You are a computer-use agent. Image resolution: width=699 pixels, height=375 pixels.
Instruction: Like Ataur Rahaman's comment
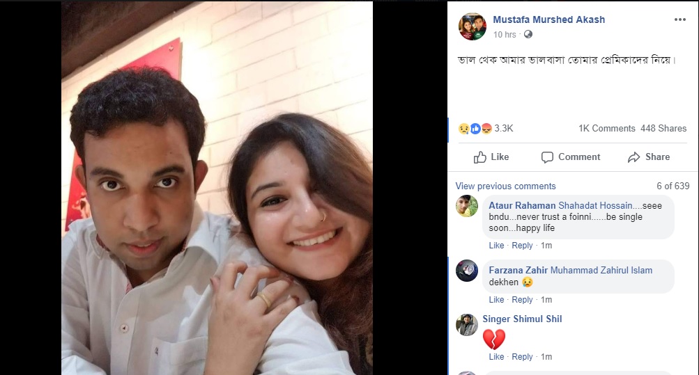click(x=496, y=246)
